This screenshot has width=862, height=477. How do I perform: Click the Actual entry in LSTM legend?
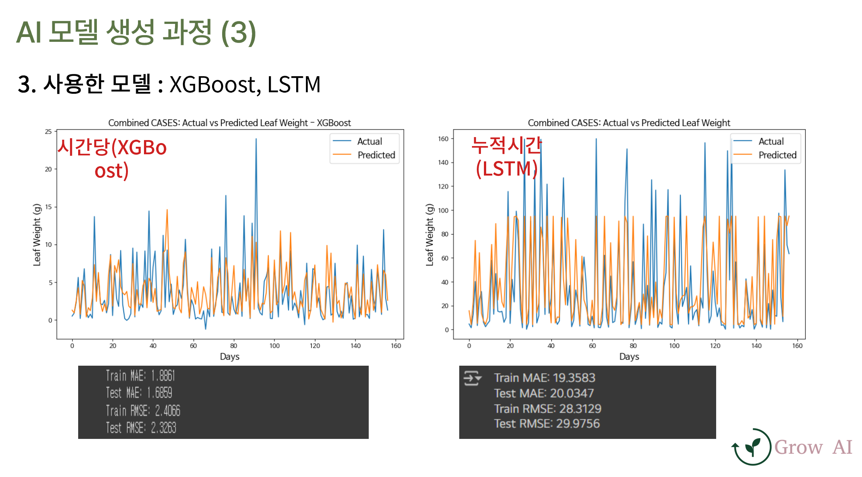[x=771, y=142]
